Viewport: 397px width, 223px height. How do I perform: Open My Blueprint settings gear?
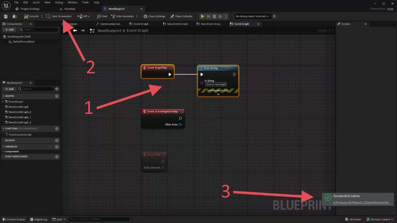(57, 89)
